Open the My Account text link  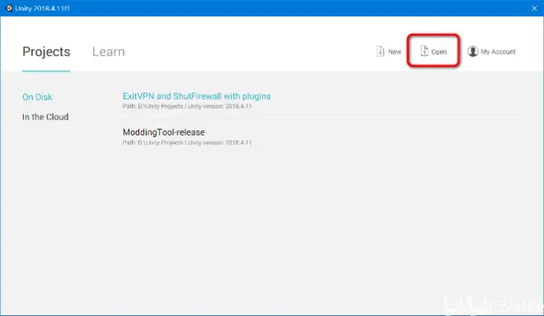[x=498, y=52]
